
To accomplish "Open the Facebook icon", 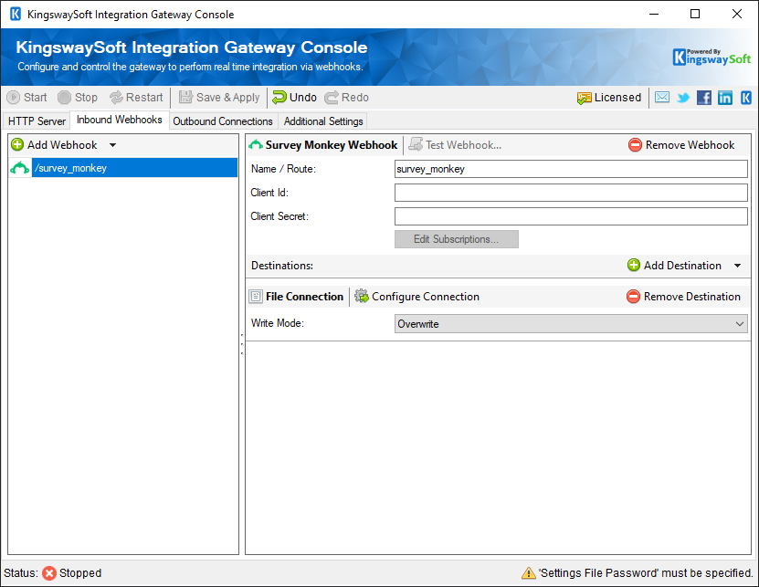I will [x=704, y=98].
